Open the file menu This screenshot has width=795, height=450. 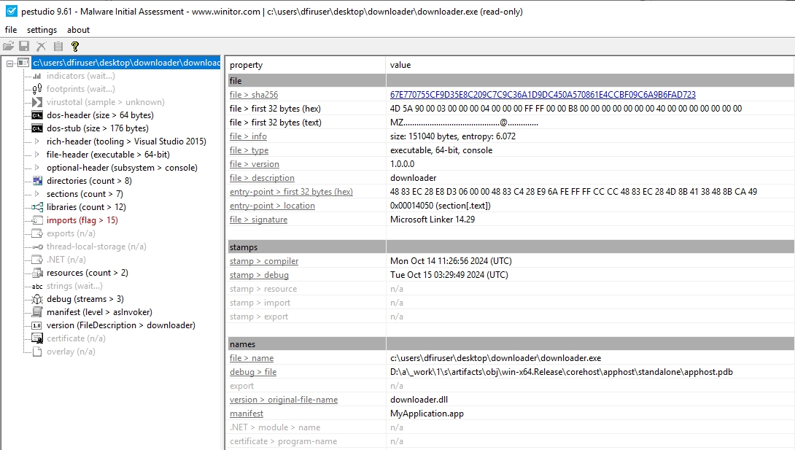click(11, 30)
